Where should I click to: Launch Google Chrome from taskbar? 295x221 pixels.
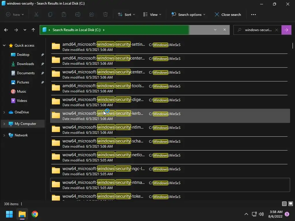[35, 214]
